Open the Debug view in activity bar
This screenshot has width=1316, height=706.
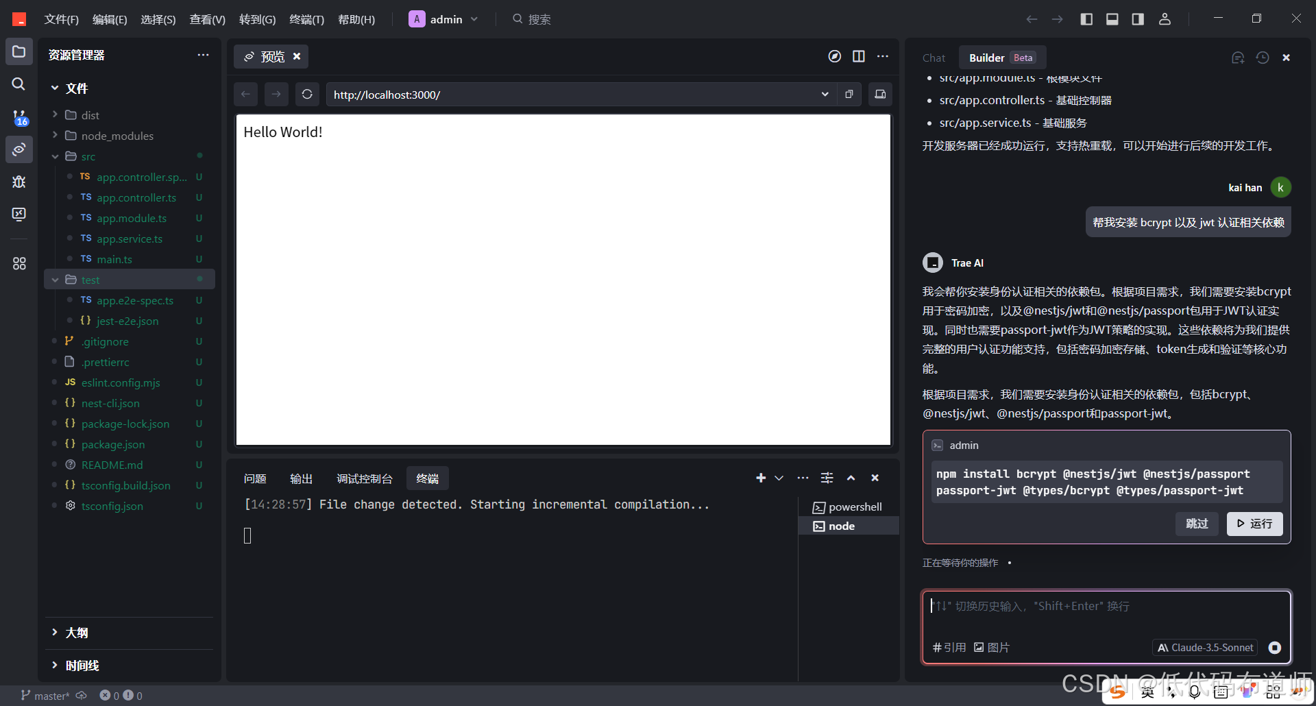click(19, 182)
